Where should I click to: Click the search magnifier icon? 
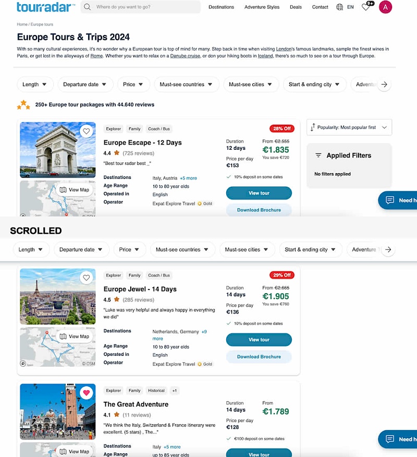(88, 7)
